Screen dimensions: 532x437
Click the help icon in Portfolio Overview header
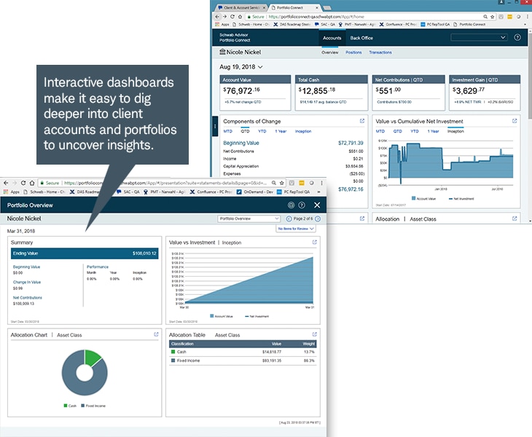(x=302, y=205)
